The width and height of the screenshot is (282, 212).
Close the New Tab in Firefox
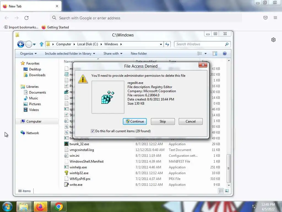coord(57,6)
